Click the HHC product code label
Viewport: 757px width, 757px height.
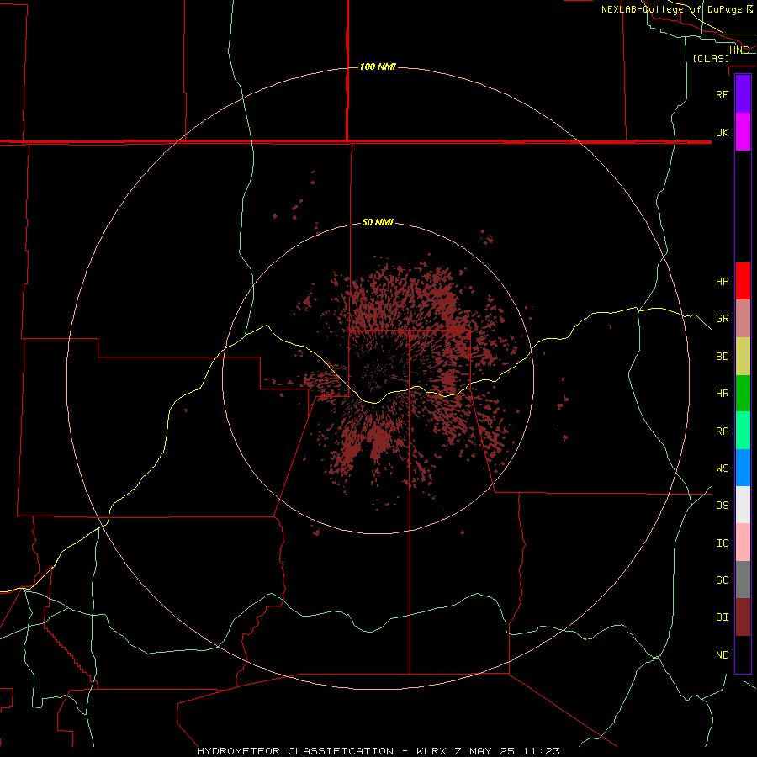[x=738, y=50]
